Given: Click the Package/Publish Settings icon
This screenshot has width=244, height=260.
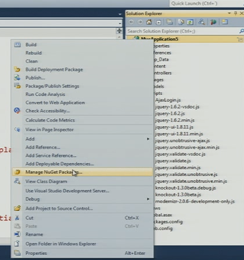Looking at the screenshot, I should (17, 86).
